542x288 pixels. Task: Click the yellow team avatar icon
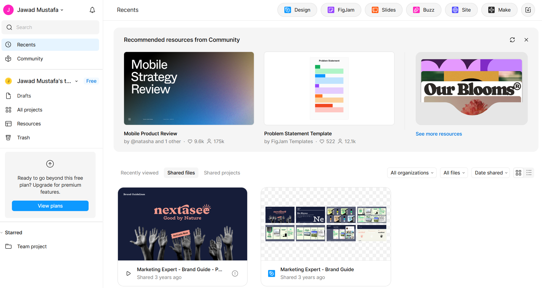[x=8, y=81]
